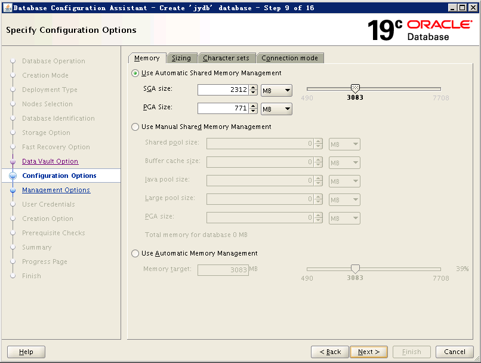Click 'Total memory for database 0 MB' text
The height and width of the screenshot is (363, 481).
(196, 235)
